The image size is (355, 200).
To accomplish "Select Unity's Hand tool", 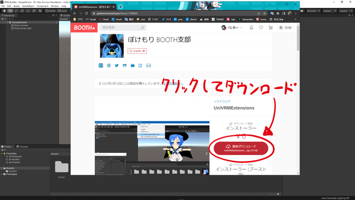I will click(4, 11).
